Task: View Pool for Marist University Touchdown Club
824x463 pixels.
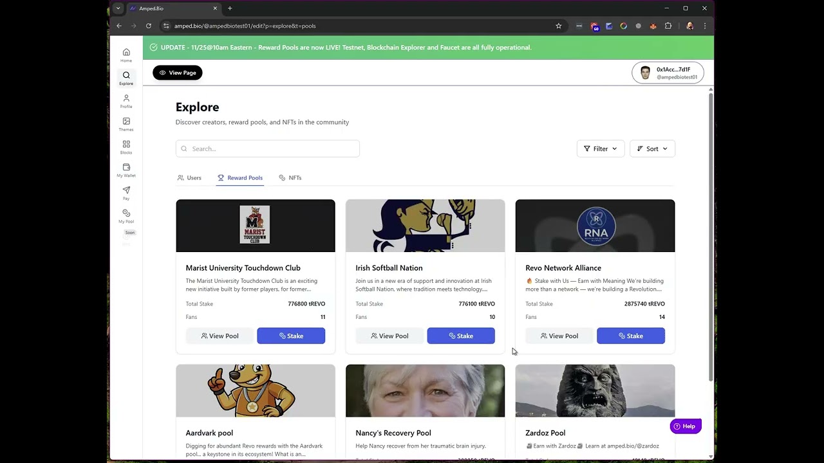Action: click(220, 336)
